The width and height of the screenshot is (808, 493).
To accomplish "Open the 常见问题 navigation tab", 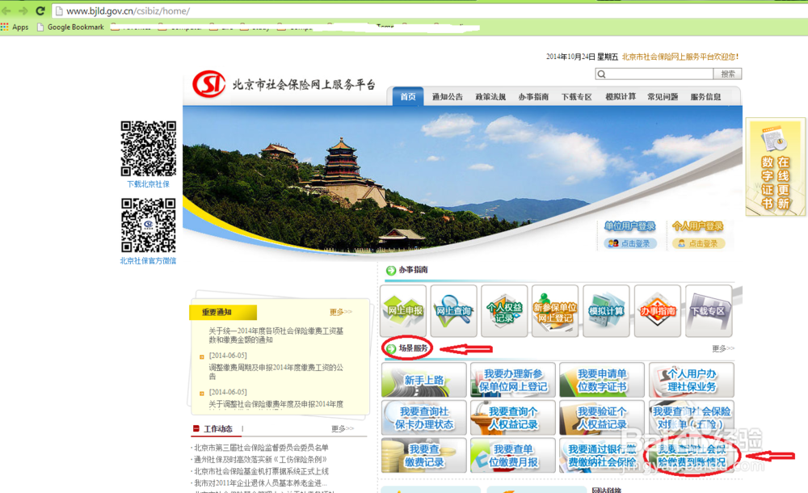I will point(663,96).
